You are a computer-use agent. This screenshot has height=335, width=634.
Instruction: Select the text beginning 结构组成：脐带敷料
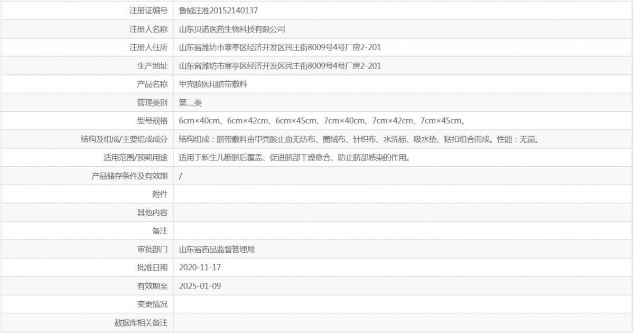coord(359,139)
